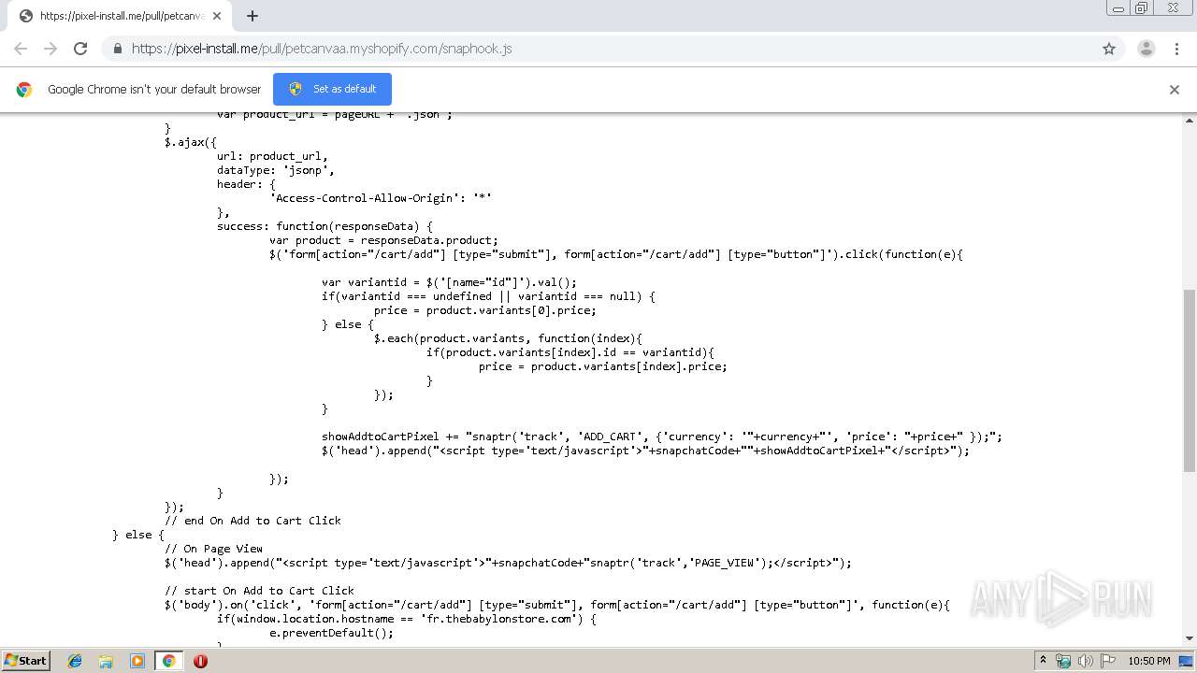Click the padlock site info icon

tap(117, 49)
